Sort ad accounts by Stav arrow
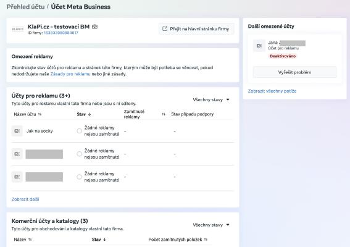This screenshot has height=247, width=350. pos(90,114)
